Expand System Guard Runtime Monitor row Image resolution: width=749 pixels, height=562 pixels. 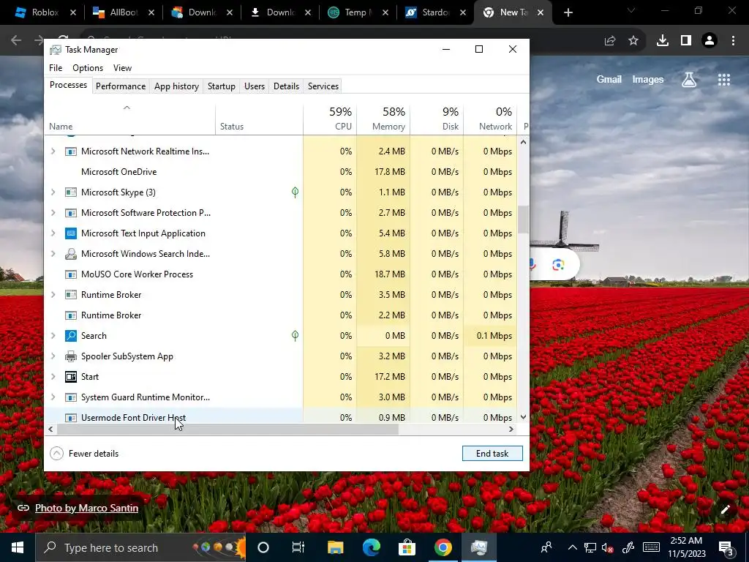(53, 397)
